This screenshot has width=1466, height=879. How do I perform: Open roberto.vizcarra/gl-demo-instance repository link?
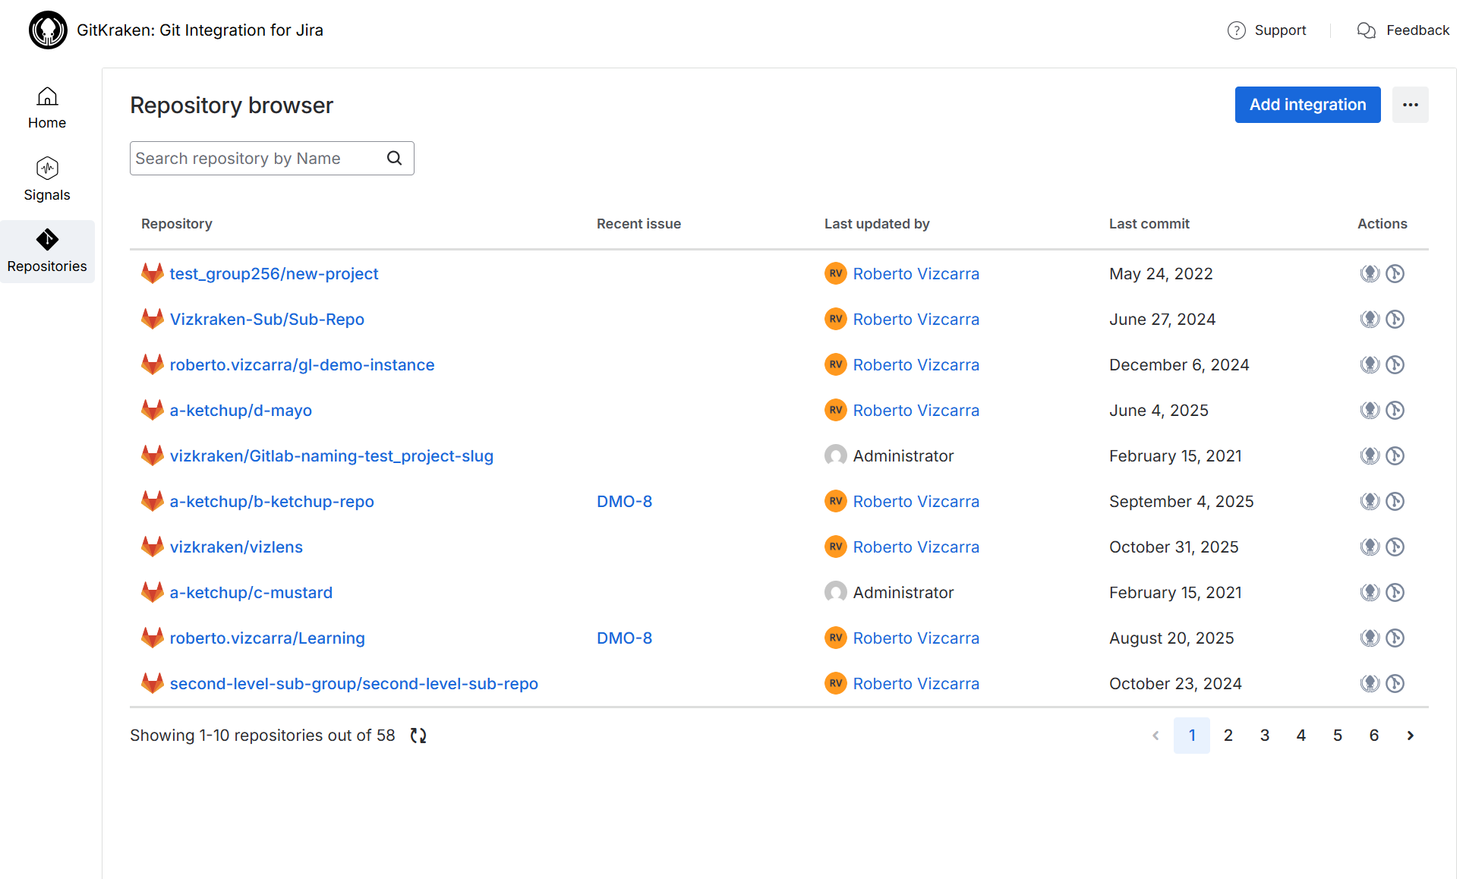pyautogui.click(x=302, y=364)
